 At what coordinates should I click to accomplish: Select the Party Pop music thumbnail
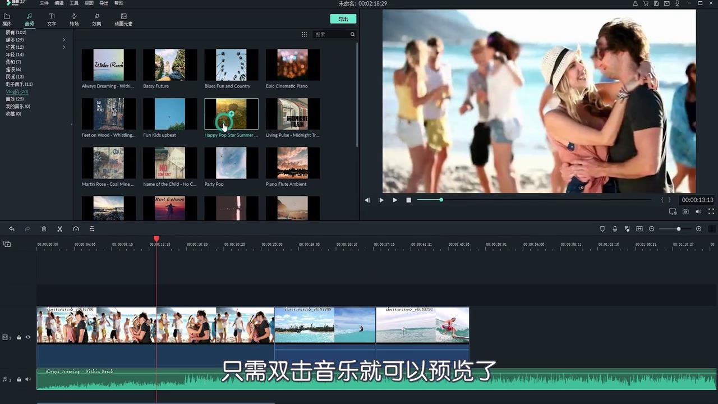click(231, 163)
